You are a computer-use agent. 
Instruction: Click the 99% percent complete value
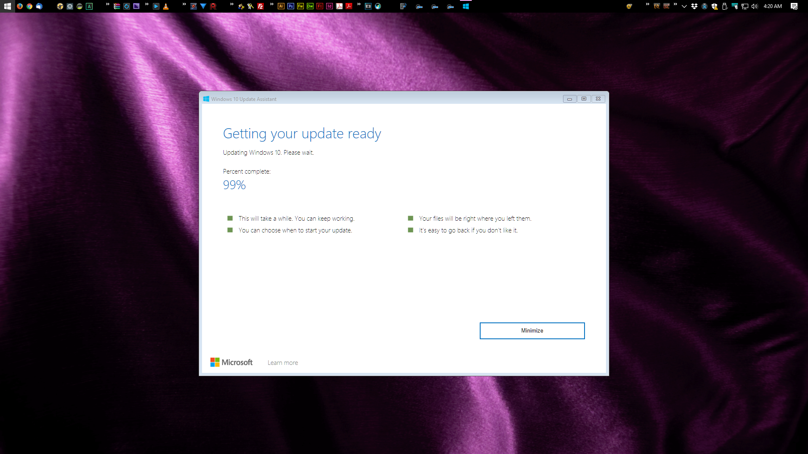[x=234, y=185]
